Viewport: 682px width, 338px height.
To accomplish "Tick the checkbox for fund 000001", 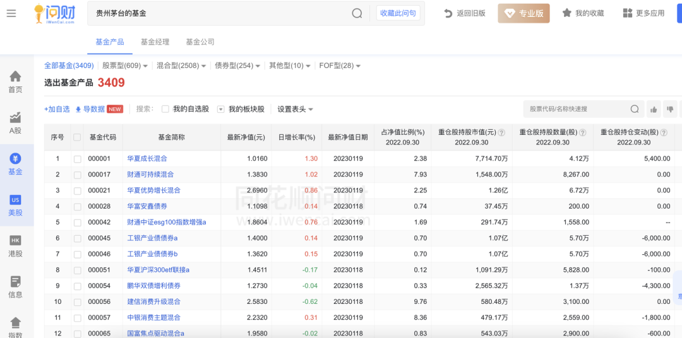I will 78,159.
